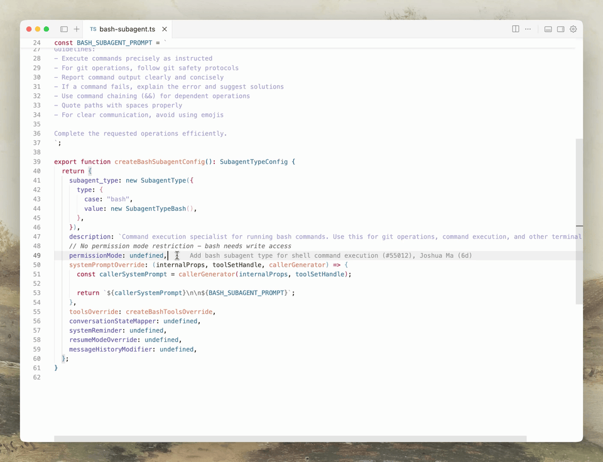Toggle the left sidebar panel icon
Screen dimensions: 603x462
[64, 30]
